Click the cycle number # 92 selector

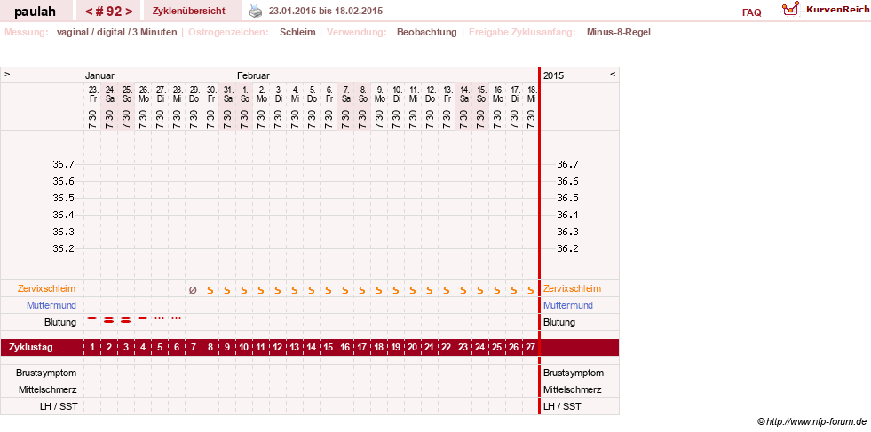click(109, 12)
